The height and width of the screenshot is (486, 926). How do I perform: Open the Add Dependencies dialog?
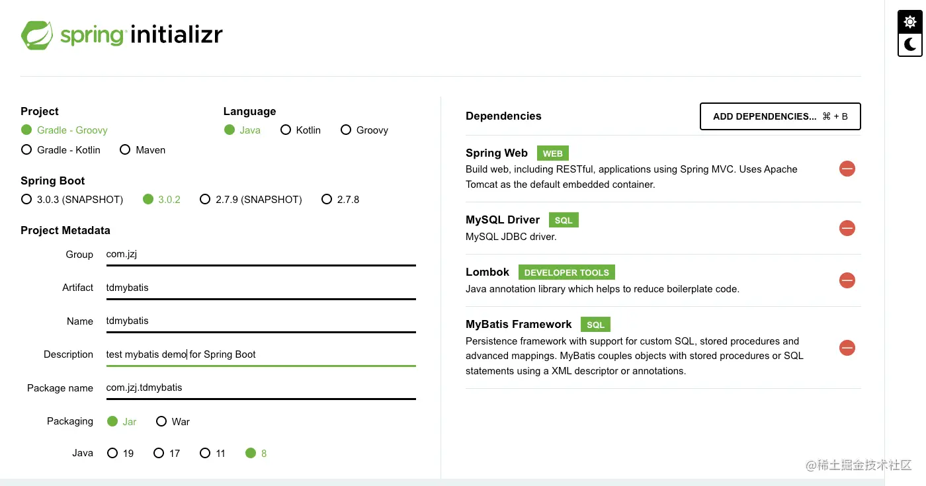(780, 116)
